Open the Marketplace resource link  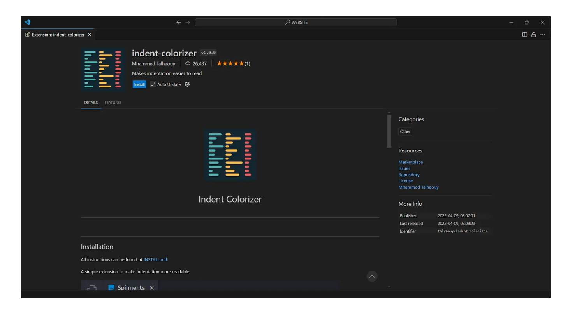(410, 162)
